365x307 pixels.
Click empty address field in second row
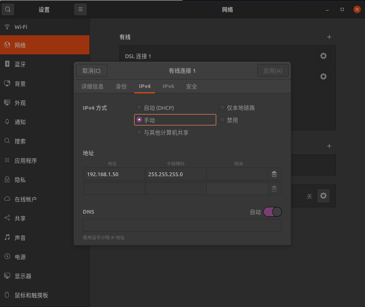114,189
